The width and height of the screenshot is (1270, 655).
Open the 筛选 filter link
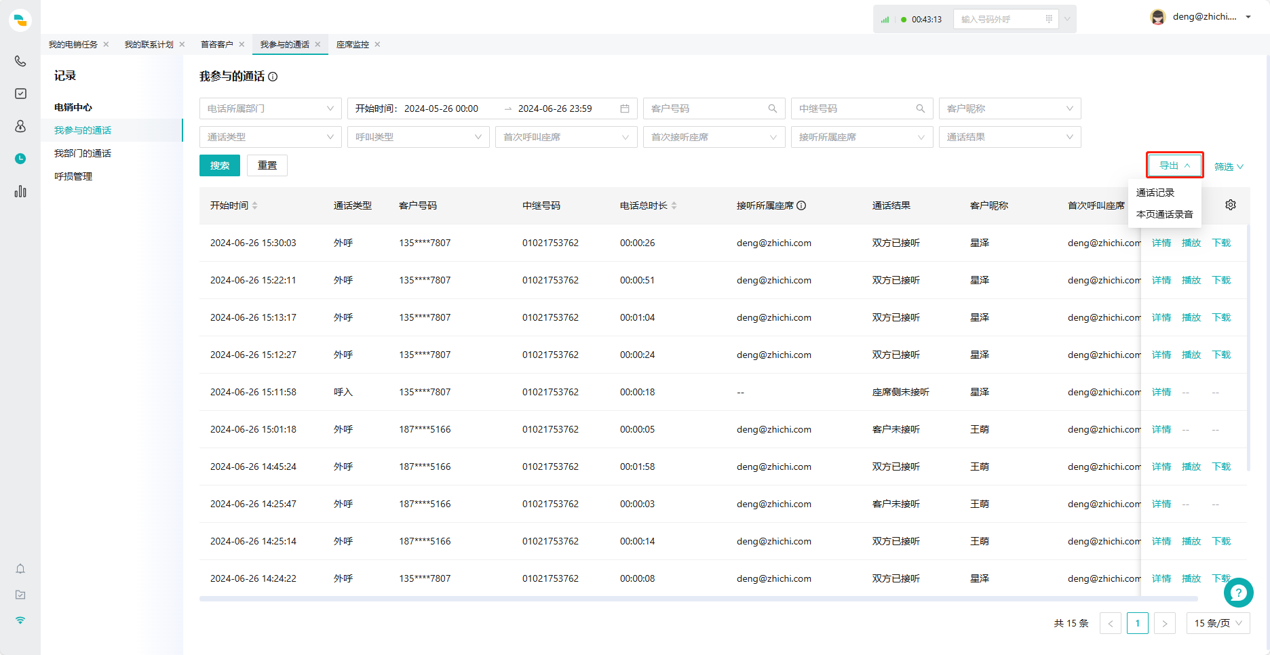pos(1229,167)
